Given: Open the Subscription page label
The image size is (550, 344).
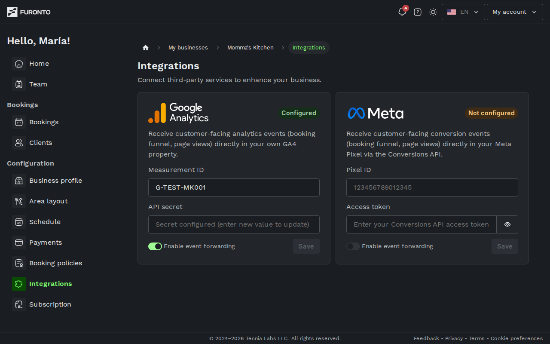Looking at the screenshot, I should 50,304.
